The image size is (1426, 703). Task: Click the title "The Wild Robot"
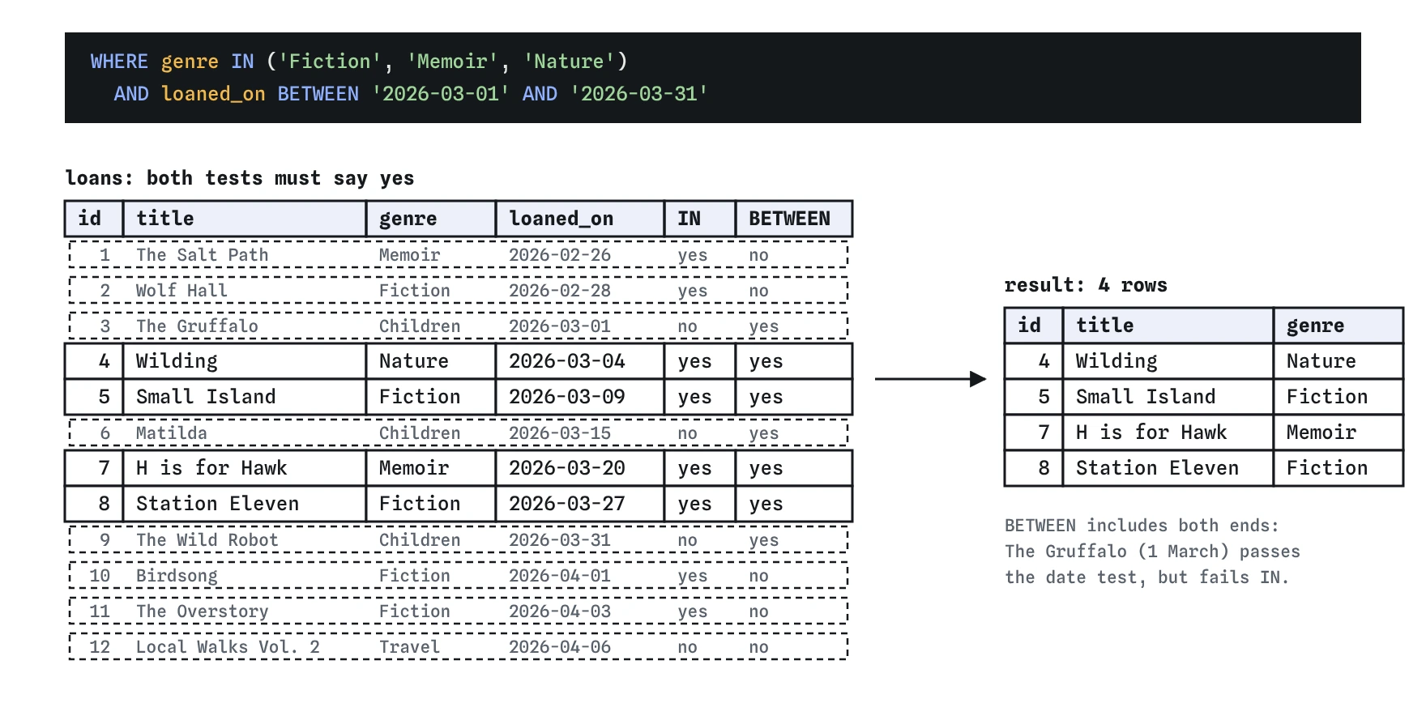[x=207, y=540]
